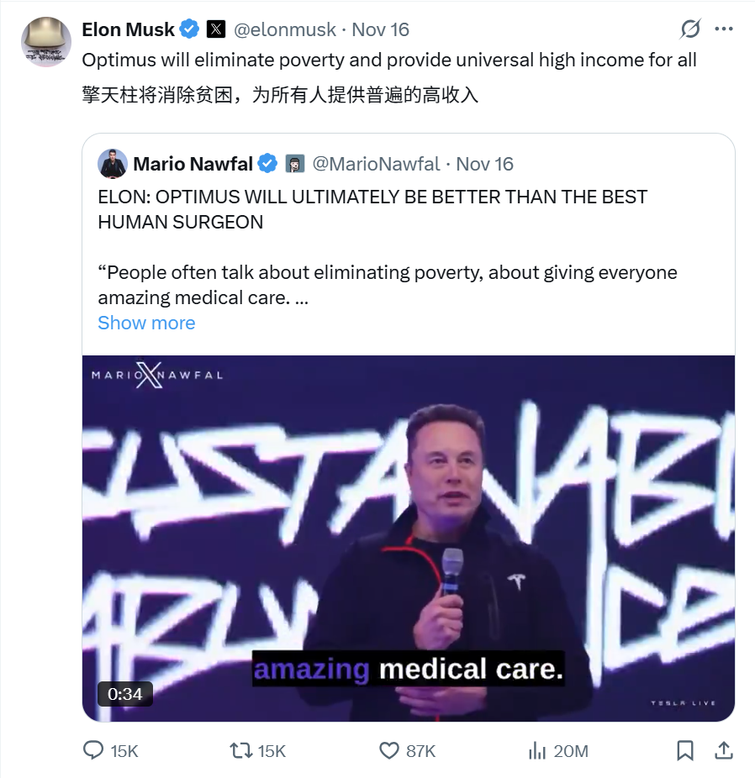Open the three-dot more options menu
Image resolution: width=755 pixels, height=778 pixels.
click(724, 29)
